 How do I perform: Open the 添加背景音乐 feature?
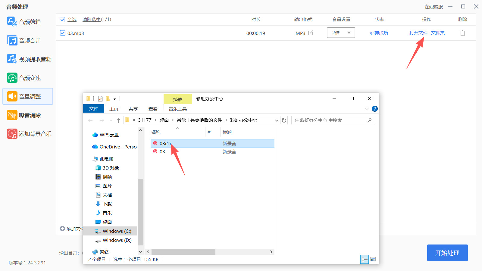tap(30, 134)
